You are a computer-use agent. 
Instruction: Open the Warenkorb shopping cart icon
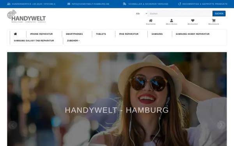pos(214,21)
